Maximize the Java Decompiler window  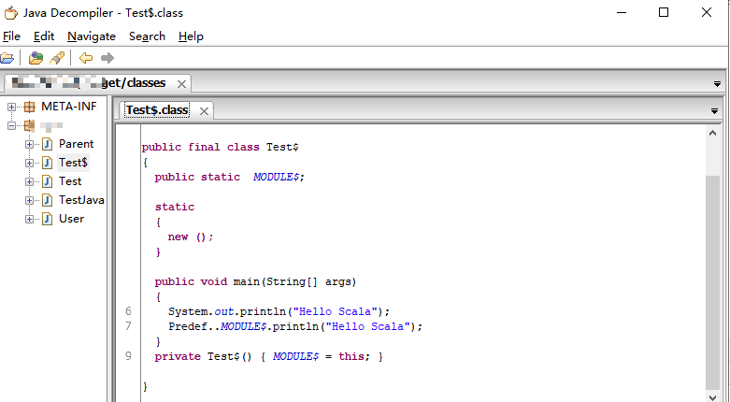[664, 12]
